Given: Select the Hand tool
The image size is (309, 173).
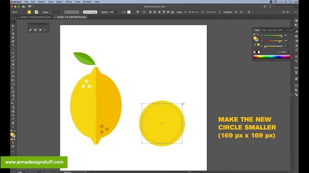Looking at the screenshot, I should pyautogui.click(x=13, y=123).
